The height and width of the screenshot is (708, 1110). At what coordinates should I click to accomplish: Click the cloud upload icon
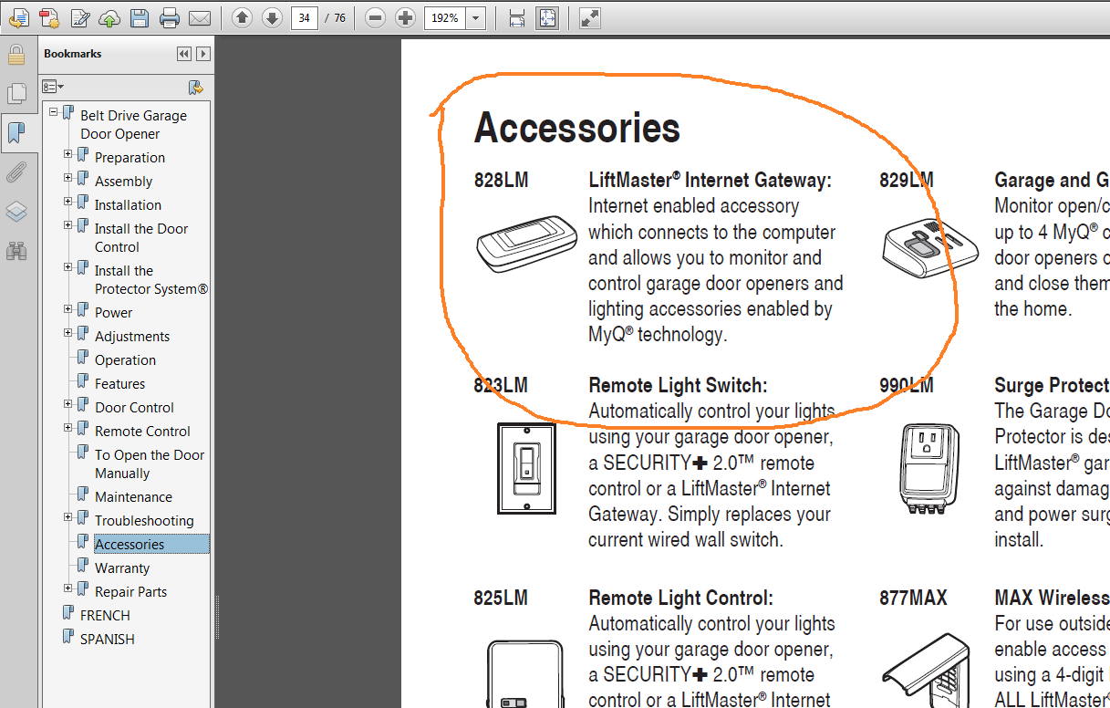109,17
